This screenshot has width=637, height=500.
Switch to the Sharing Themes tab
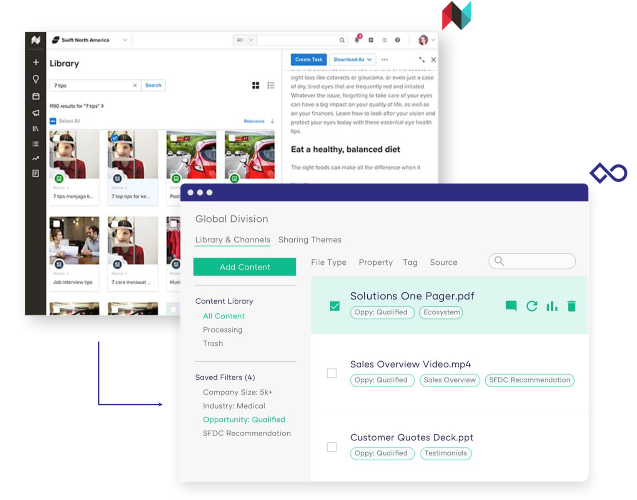(x=310, y=240)
